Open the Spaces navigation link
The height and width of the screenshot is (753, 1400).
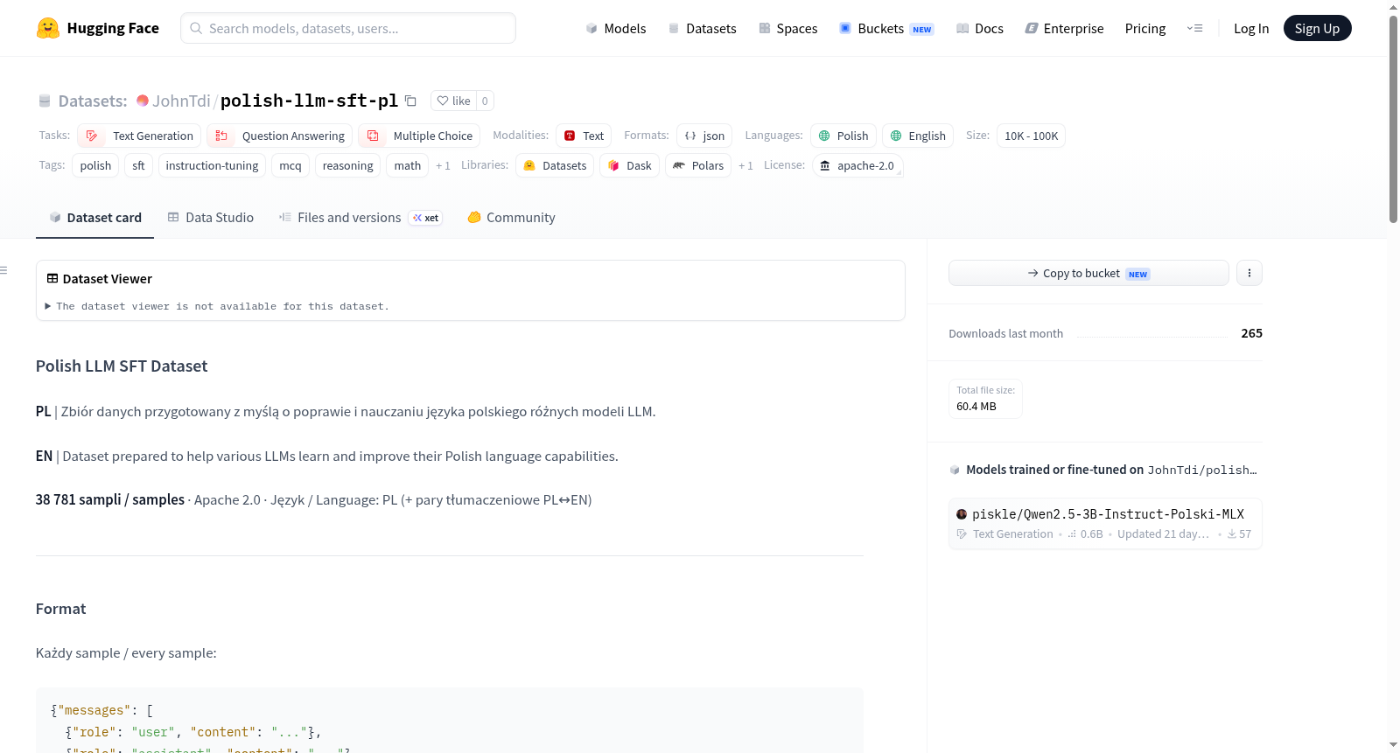(x=787, y=28)
